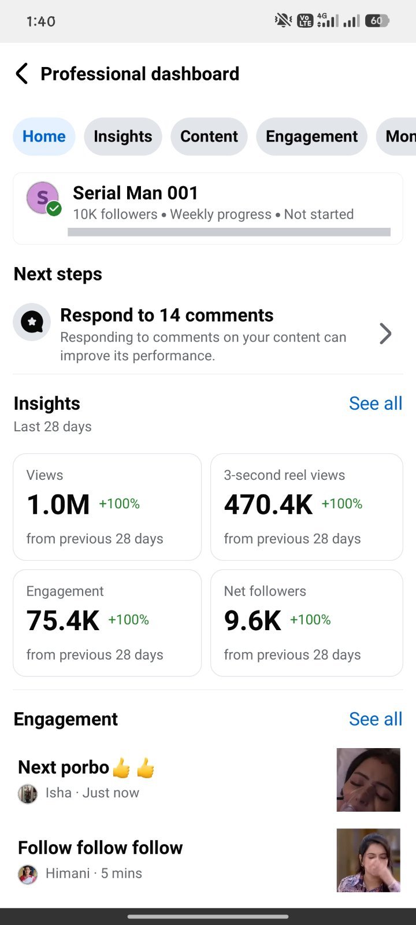Screen dimensions: 416x925
Task: Tap the VoLTE status icon
Action: [304, 21]
